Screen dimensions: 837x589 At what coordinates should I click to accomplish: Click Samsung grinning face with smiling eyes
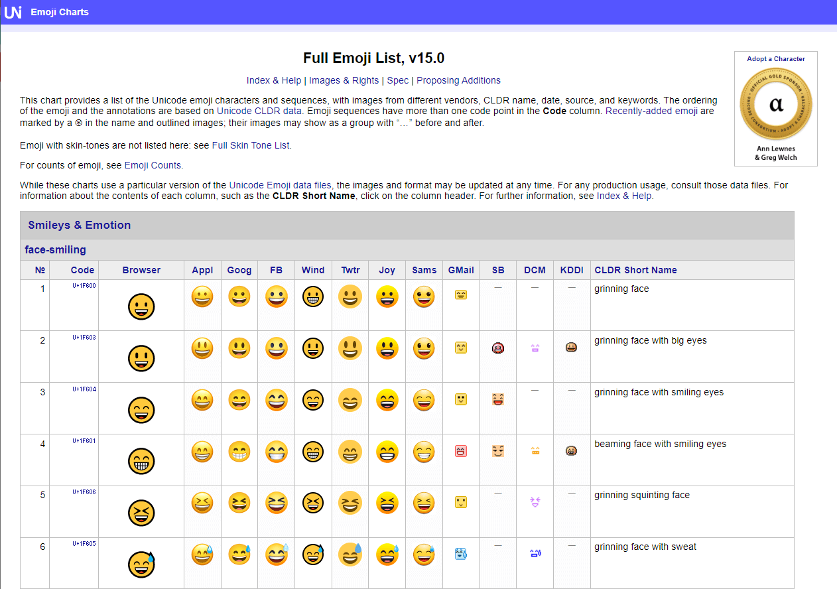click(x=424, y=400)
